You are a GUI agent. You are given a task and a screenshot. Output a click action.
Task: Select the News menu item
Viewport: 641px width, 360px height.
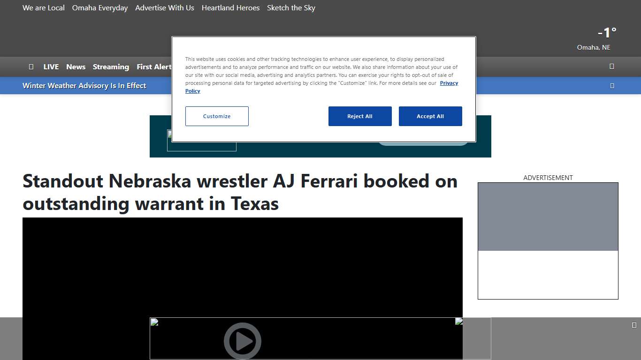(76, 67)
